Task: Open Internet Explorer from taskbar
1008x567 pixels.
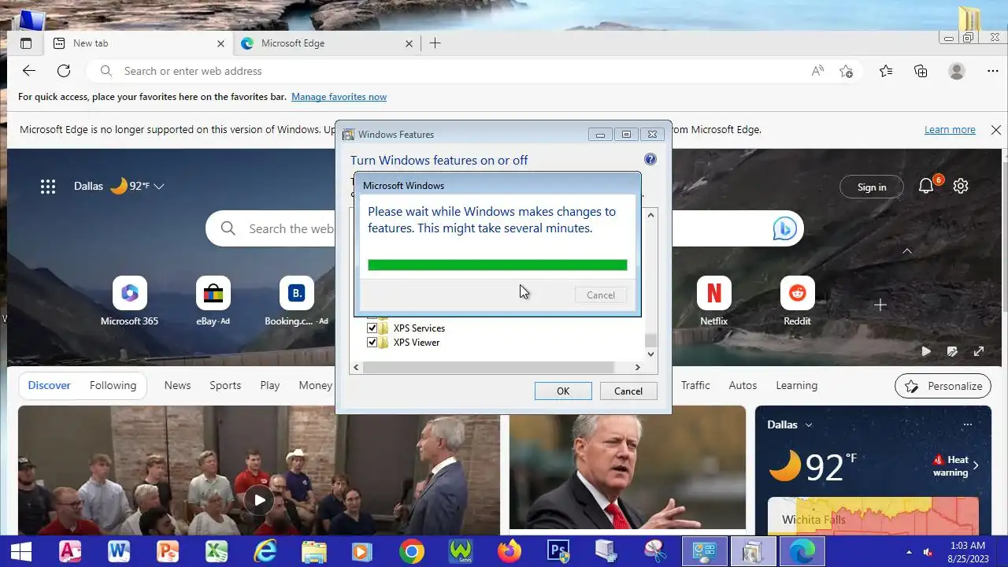Action: [265, 551]
